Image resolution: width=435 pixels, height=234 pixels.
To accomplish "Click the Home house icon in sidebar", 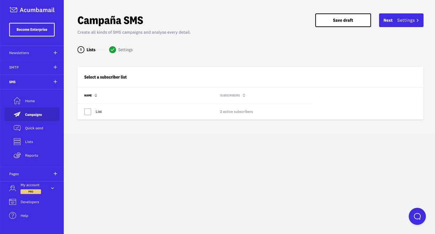I will tap(17, 101).
